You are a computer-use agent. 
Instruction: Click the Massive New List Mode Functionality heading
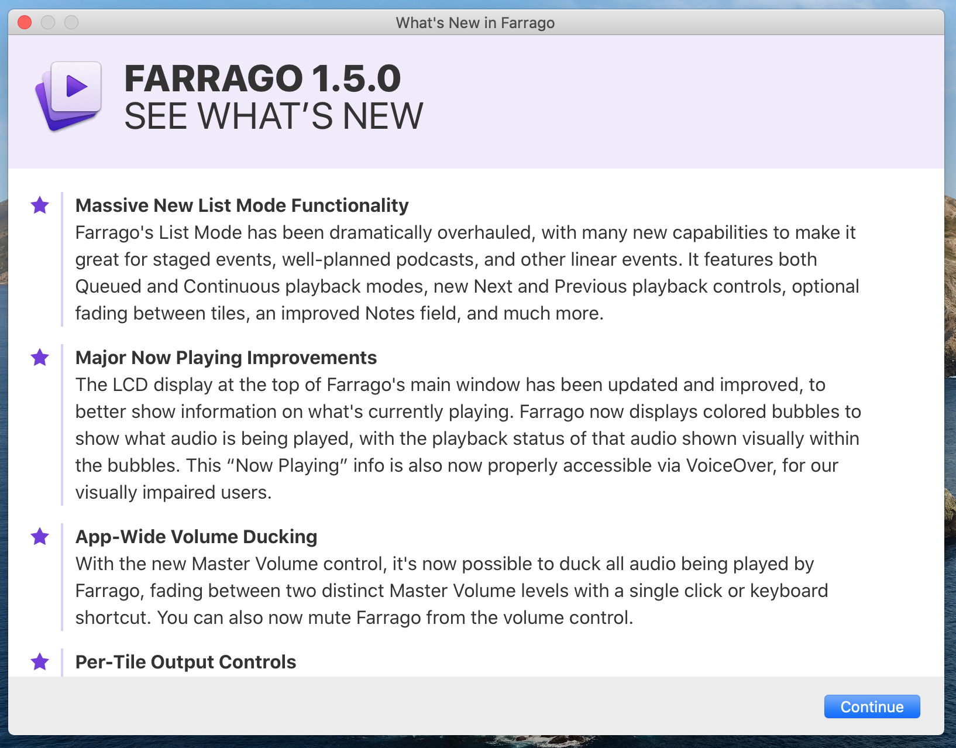click(242, 205)
